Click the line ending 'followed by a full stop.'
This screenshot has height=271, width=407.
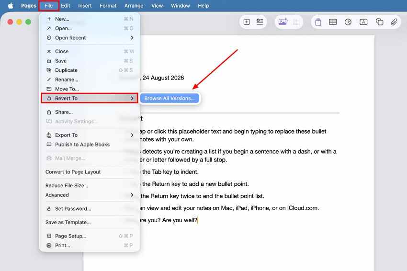click(183, 159)
